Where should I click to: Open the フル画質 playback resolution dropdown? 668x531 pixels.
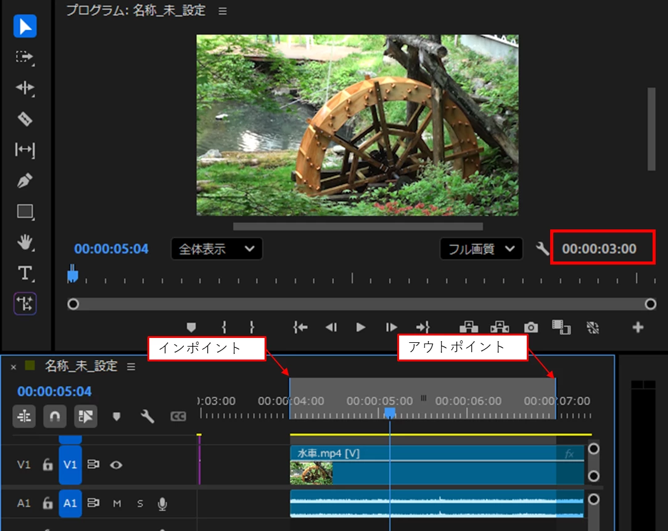click(x=481, y=249)
